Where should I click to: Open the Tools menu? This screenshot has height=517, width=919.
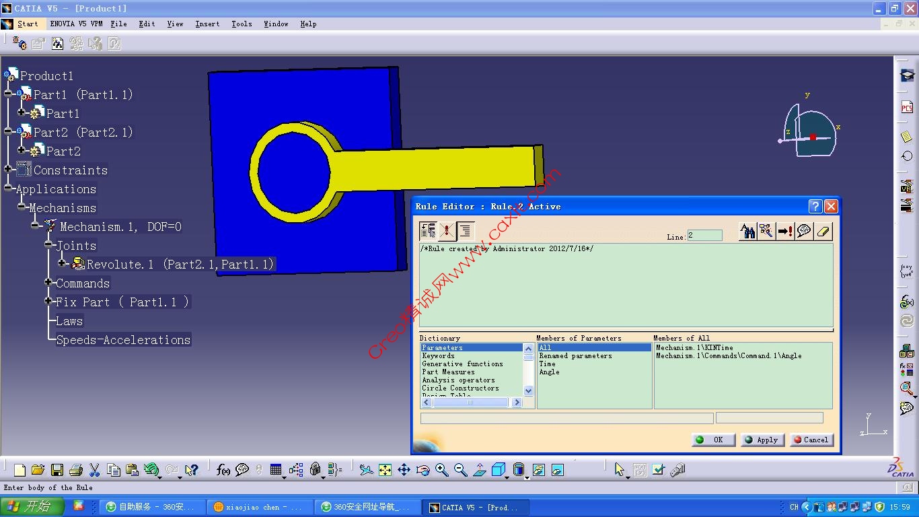coord(242,24)
